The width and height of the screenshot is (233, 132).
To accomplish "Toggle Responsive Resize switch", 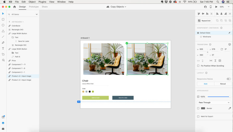I will pos(228,79).
